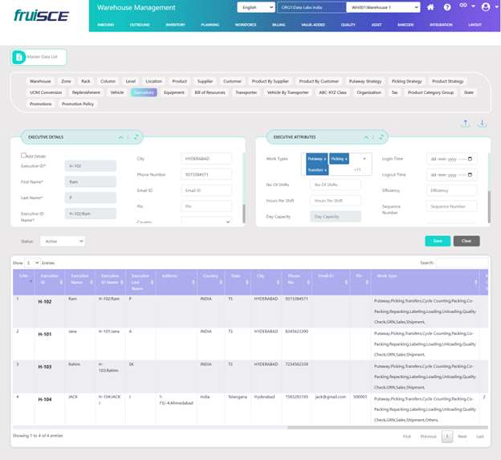Open the INVENTORY menu
501x460 pixels.
coord(175,25)
